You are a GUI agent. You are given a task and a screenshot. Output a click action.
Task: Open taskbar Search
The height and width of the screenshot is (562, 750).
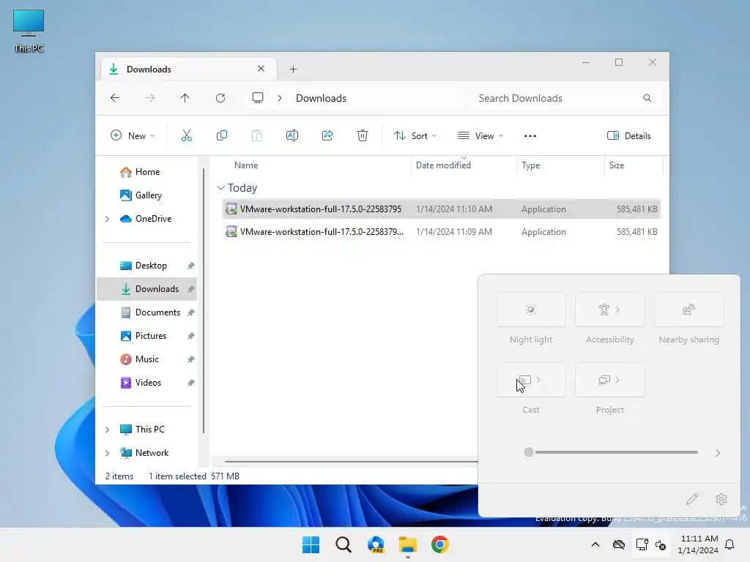pos(344,544)
